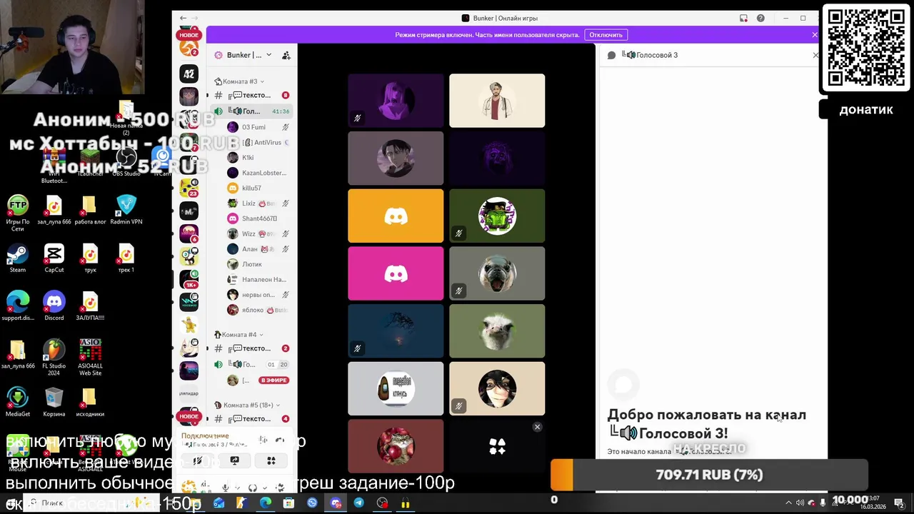Select user Wizz in voice list
Screen dimensions: 914x514
coord(258,233)
